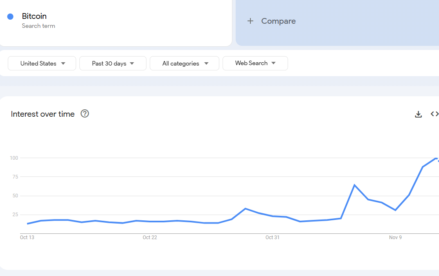Click the blue Bitcoin color dot
439x276 pixels.
point(10,16)
